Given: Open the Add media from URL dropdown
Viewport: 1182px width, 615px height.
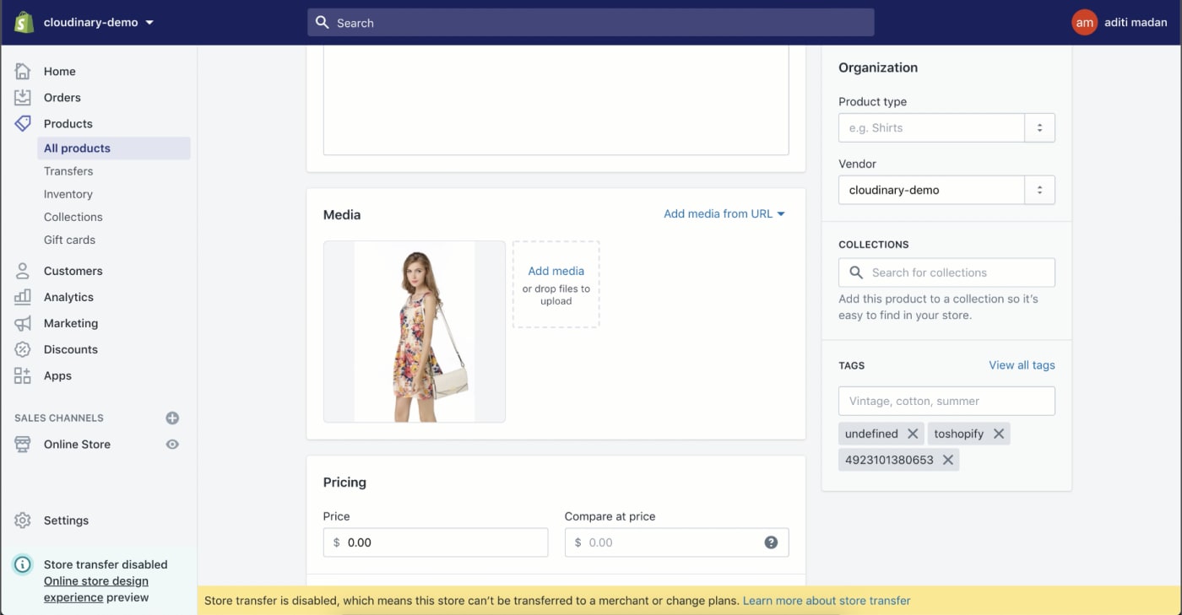Looking at the screenshot, I should coord(724,213).
